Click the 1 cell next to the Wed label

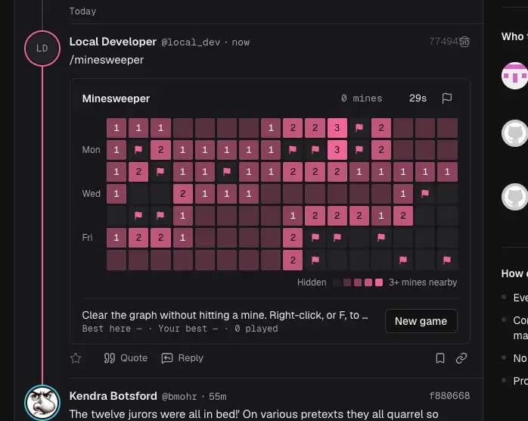tap(116, 194)
